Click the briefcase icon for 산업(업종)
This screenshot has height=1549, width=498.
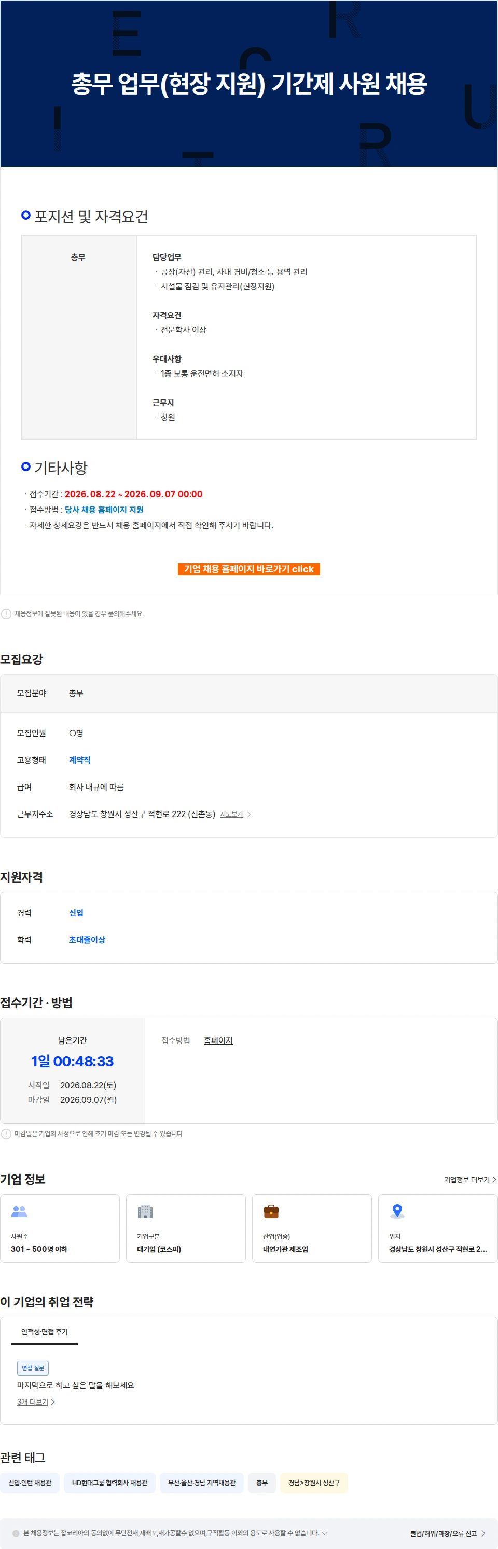pos(271,1212)
